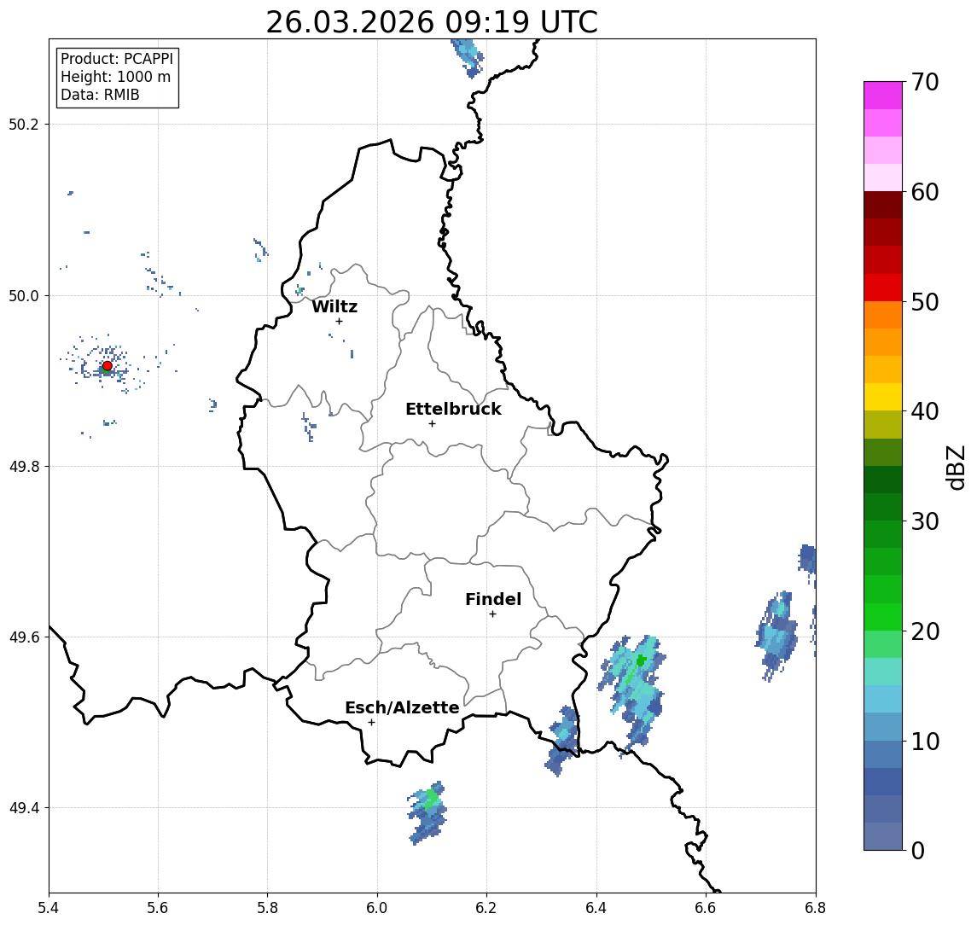Click the longitude label 6.4

[596, 908]
